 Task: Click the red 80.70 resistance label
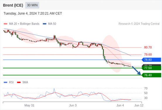coord(148,48)
